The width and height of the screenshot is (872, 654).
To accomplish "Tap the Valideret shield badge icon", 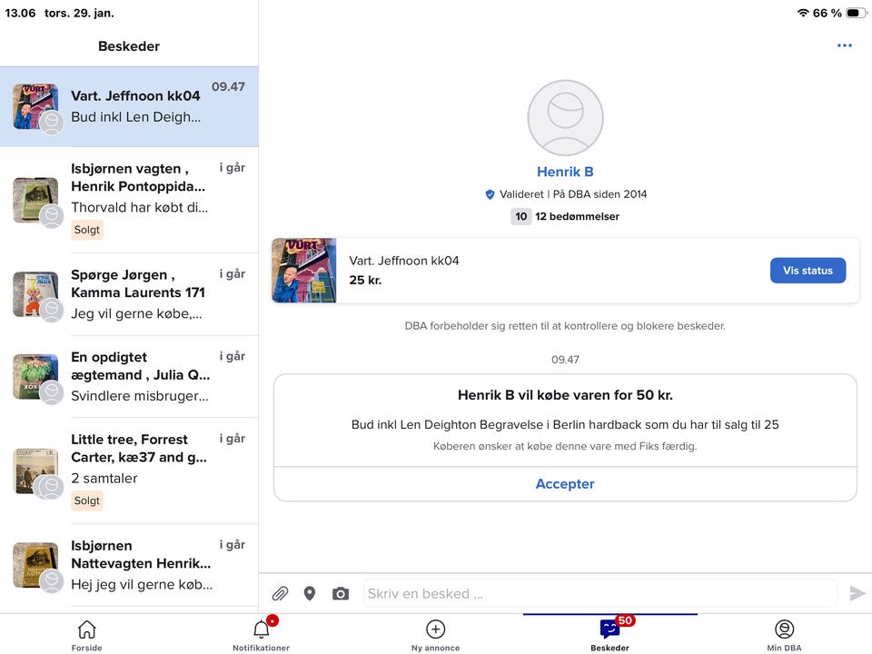I will (x=490, y=194).
